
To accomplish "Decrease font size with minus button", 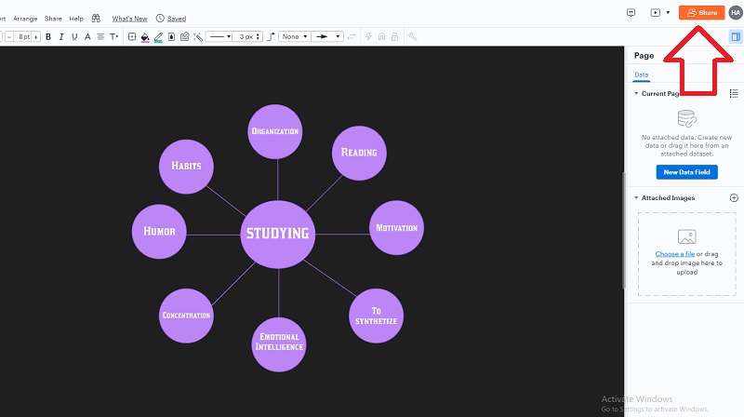I will click(9, 36).
